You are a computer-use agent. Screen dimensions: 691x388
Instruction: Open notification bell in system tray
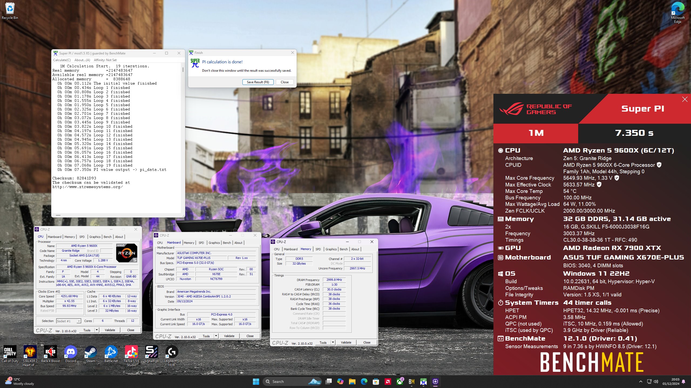[684, 382]
